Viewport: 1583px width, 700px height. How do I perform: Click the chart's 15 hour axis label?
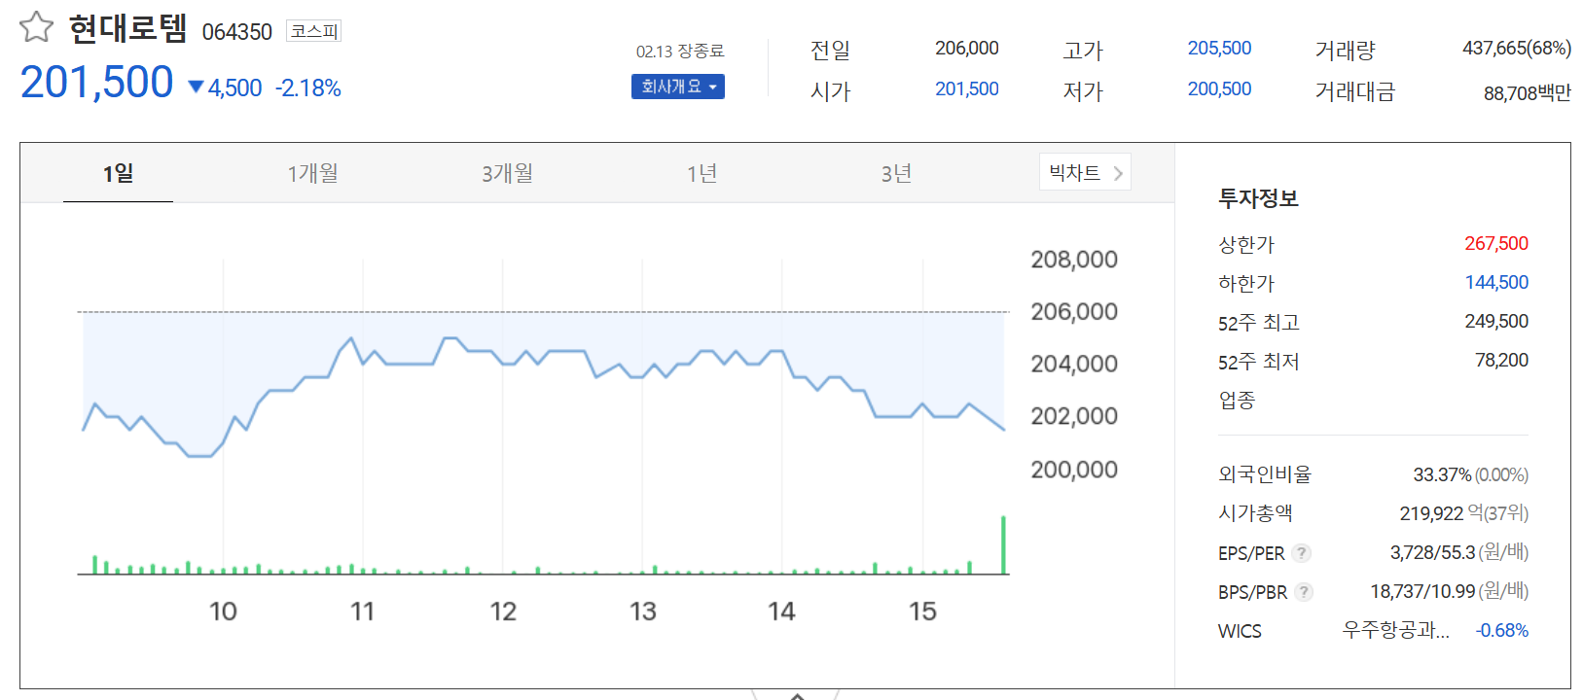pyautogui.click(x=922, y=612)
